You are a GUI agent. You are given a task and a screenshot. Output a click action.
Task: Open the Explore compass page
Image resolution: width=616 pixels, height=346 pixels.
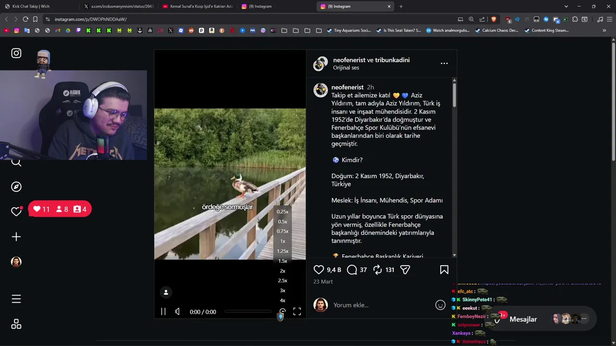[16, 187]
